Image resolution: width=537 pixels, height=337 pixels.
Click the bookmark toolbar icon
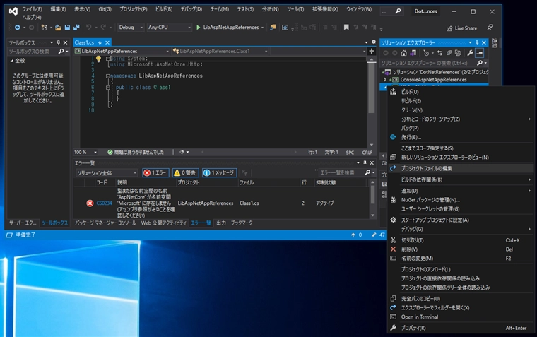tap(346, 28)
